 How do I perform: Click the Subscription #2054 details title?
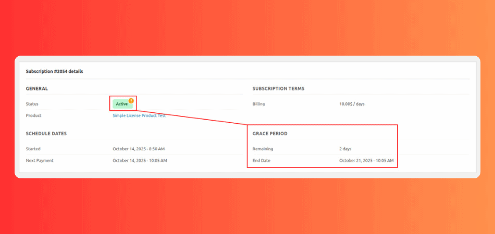(x=54, y=71)
